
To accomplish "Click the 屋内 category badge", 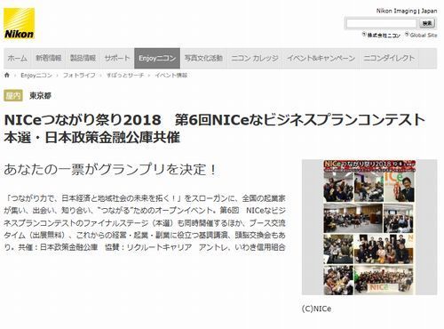I will point(13,95).
